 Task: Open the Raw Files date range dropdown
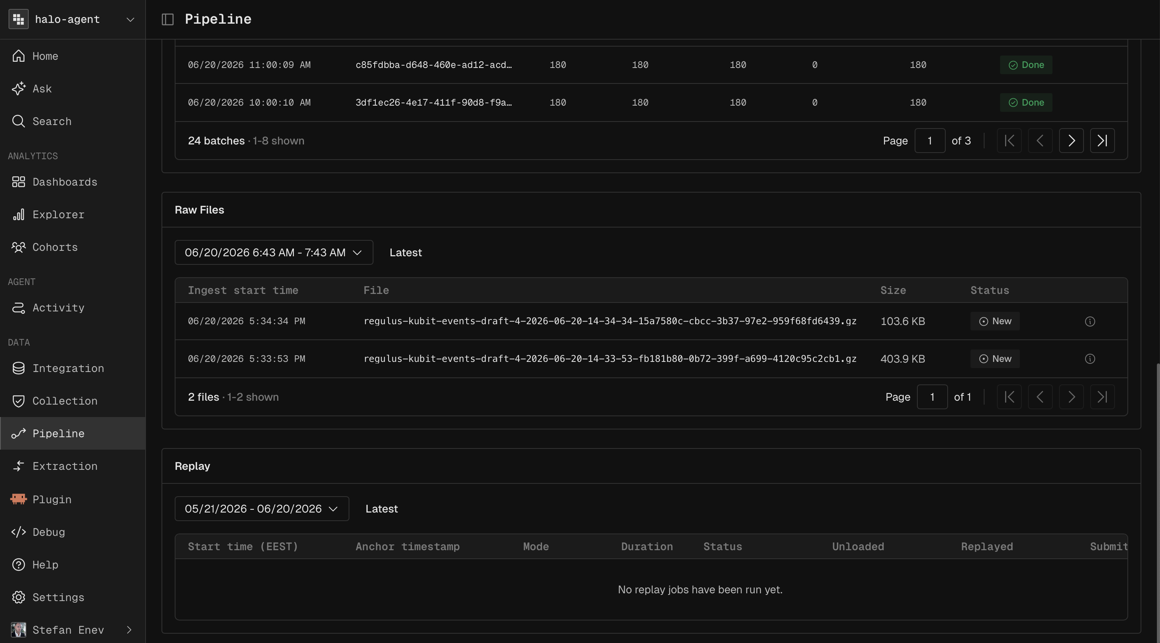274,253
